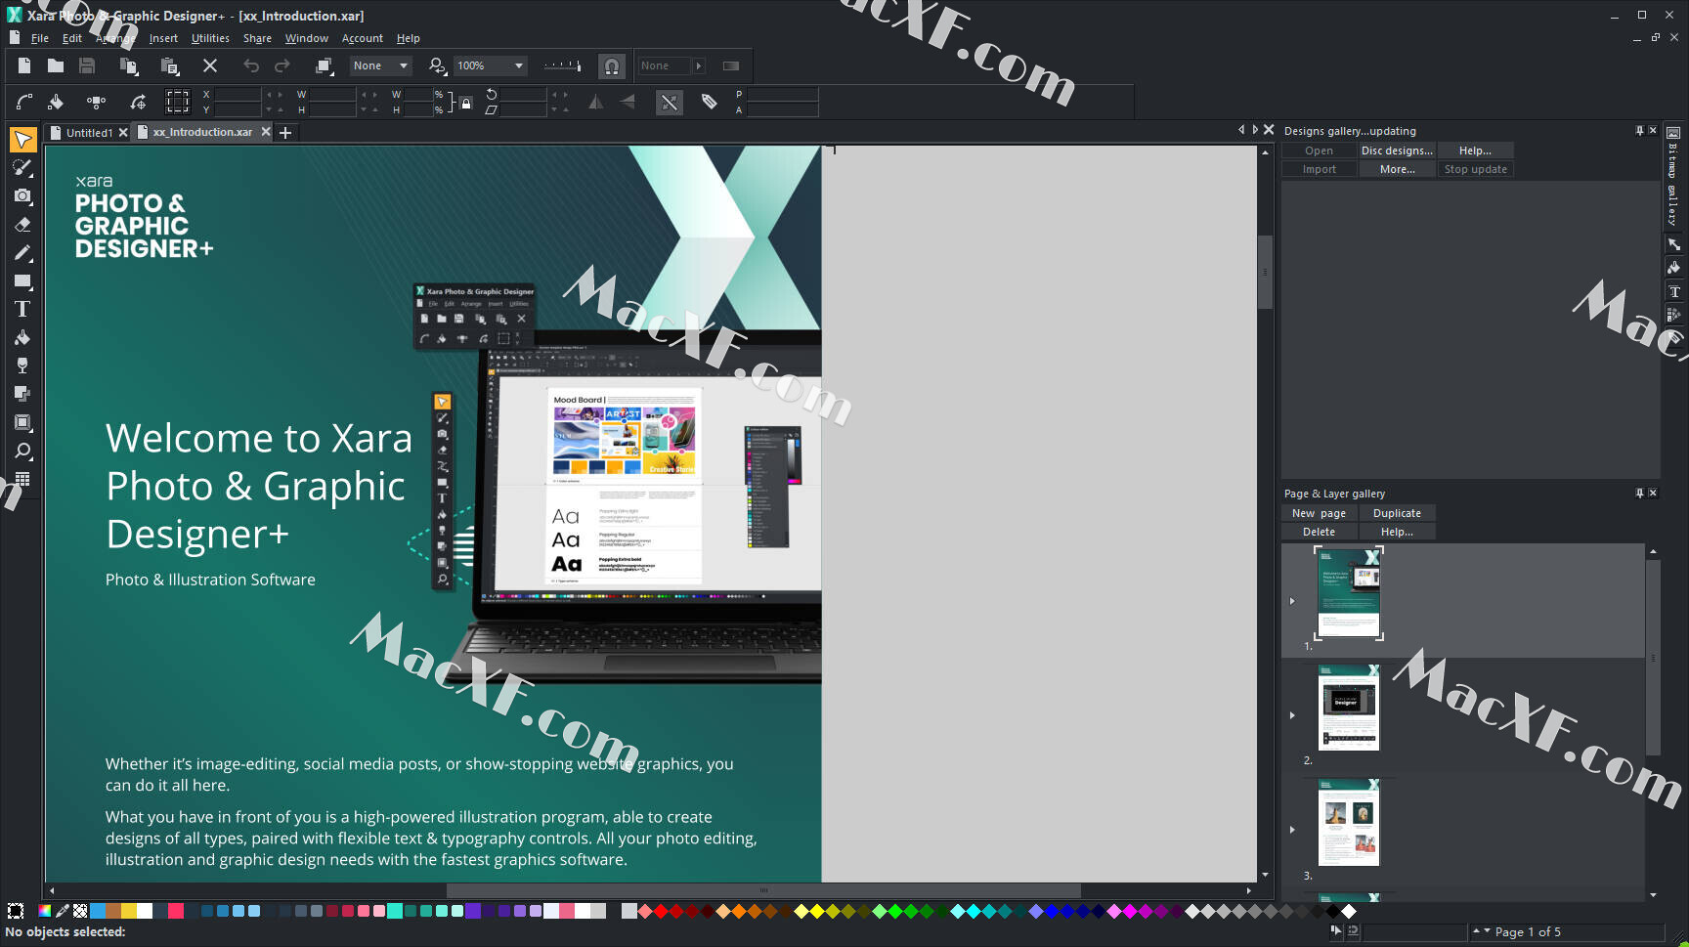Open the Utilities menu
This screenshot has height=947, width=1689.
(210, 38)
